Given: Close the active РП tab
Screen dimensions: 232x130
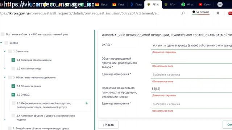Looking at the screenshot, I should pos(158,5).
